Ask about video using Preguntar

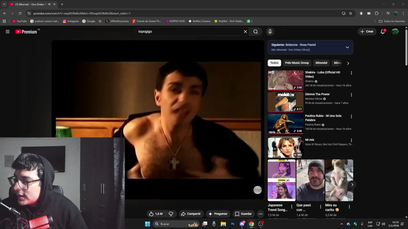(218, 214)
